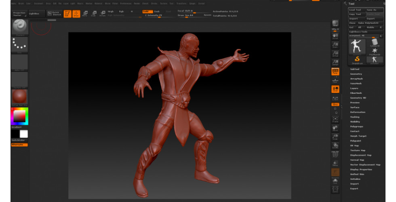Screen dimensions: 396x202
Task: Click the PolyMesh3D star icon
Action: point(375,51)
